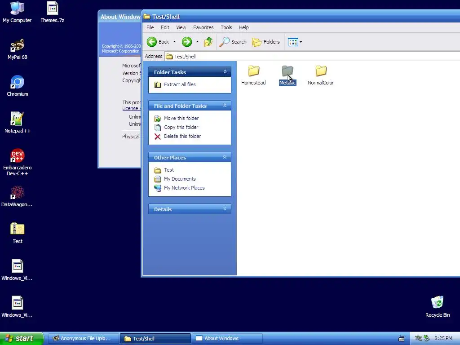The width and height of the screenshot is (460, 345).
Task: Collapse the File and Folder Tasks panel
Action: point(225,106)
